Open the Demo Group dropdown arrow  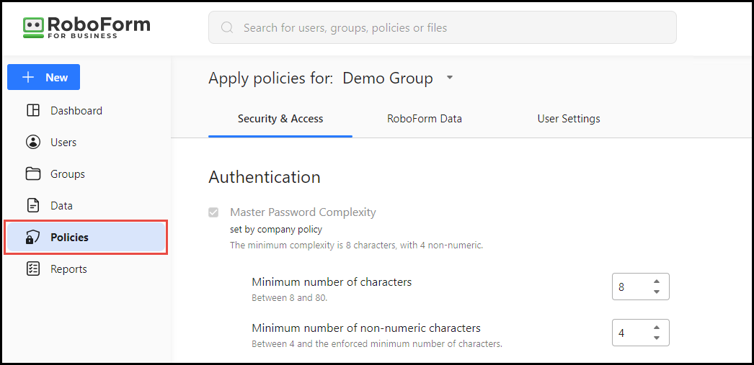click(x=450, y=77)
